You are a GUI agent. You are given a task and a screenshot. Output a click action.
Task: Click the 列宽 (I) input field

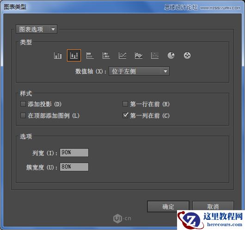pyautogui.click(x=74, y=152)
